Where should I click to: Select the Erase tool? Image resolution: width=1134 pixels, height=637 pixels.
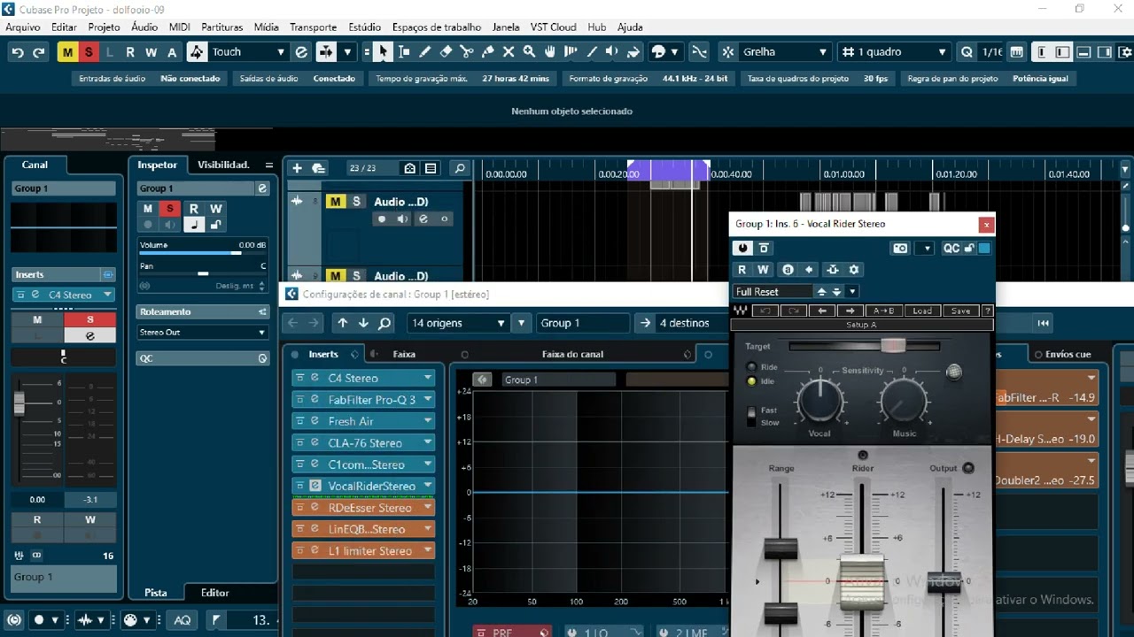tap(446, 52)
